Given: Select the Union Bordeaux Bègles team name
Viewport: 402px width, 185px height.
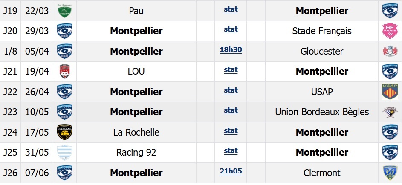Looking at the screenshot, I should coord(322,112).
